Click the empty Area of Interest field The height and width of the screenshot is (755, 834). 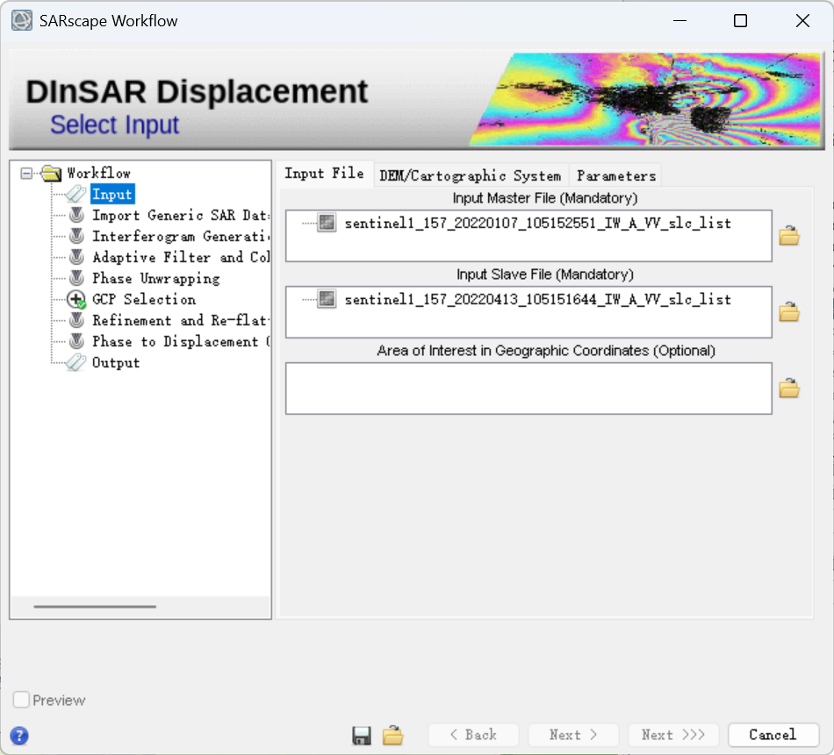coord(528,388)
